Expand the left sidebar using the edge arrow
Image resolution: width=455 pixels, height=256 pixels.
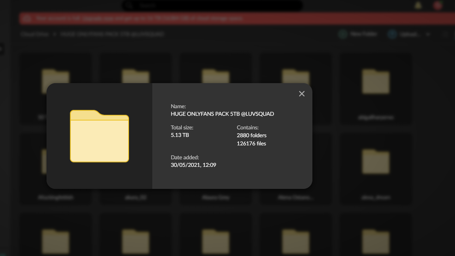pyautogui.click(x=1, y=50)
